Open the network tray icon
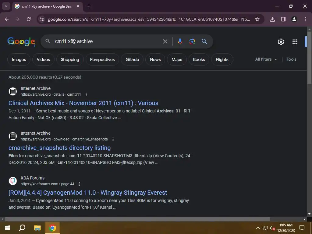Viewport: 312px width, 234px height. [x=265, y=228]
